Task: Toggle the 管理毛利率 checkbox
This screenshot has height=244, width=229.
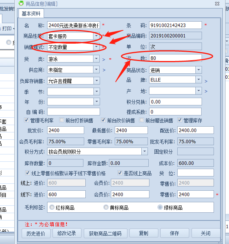Action: [26, 120]
